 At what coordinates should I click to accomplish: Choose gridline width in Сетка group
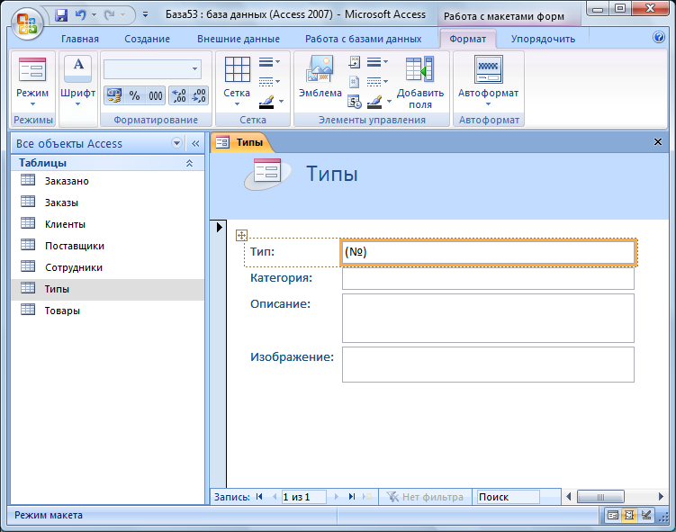point(270,62)
